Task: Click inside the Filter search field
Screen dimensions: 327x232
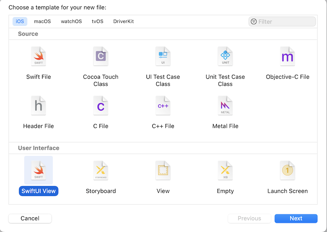Action: [285, 21]
